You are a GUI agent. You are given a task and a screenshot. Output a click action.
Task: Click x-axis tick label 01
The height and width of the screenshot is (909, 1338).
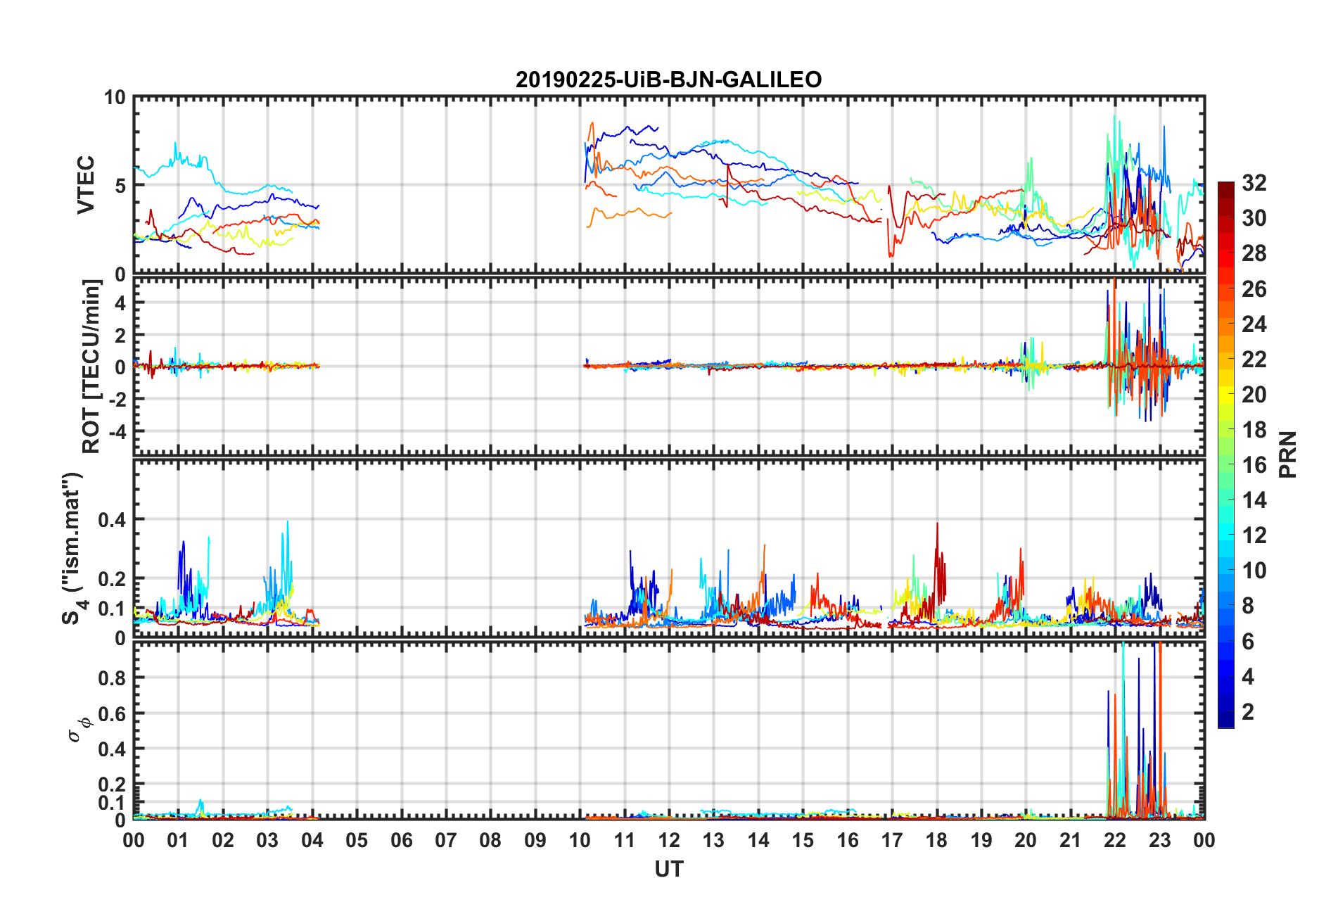click(x=178, y=840)
